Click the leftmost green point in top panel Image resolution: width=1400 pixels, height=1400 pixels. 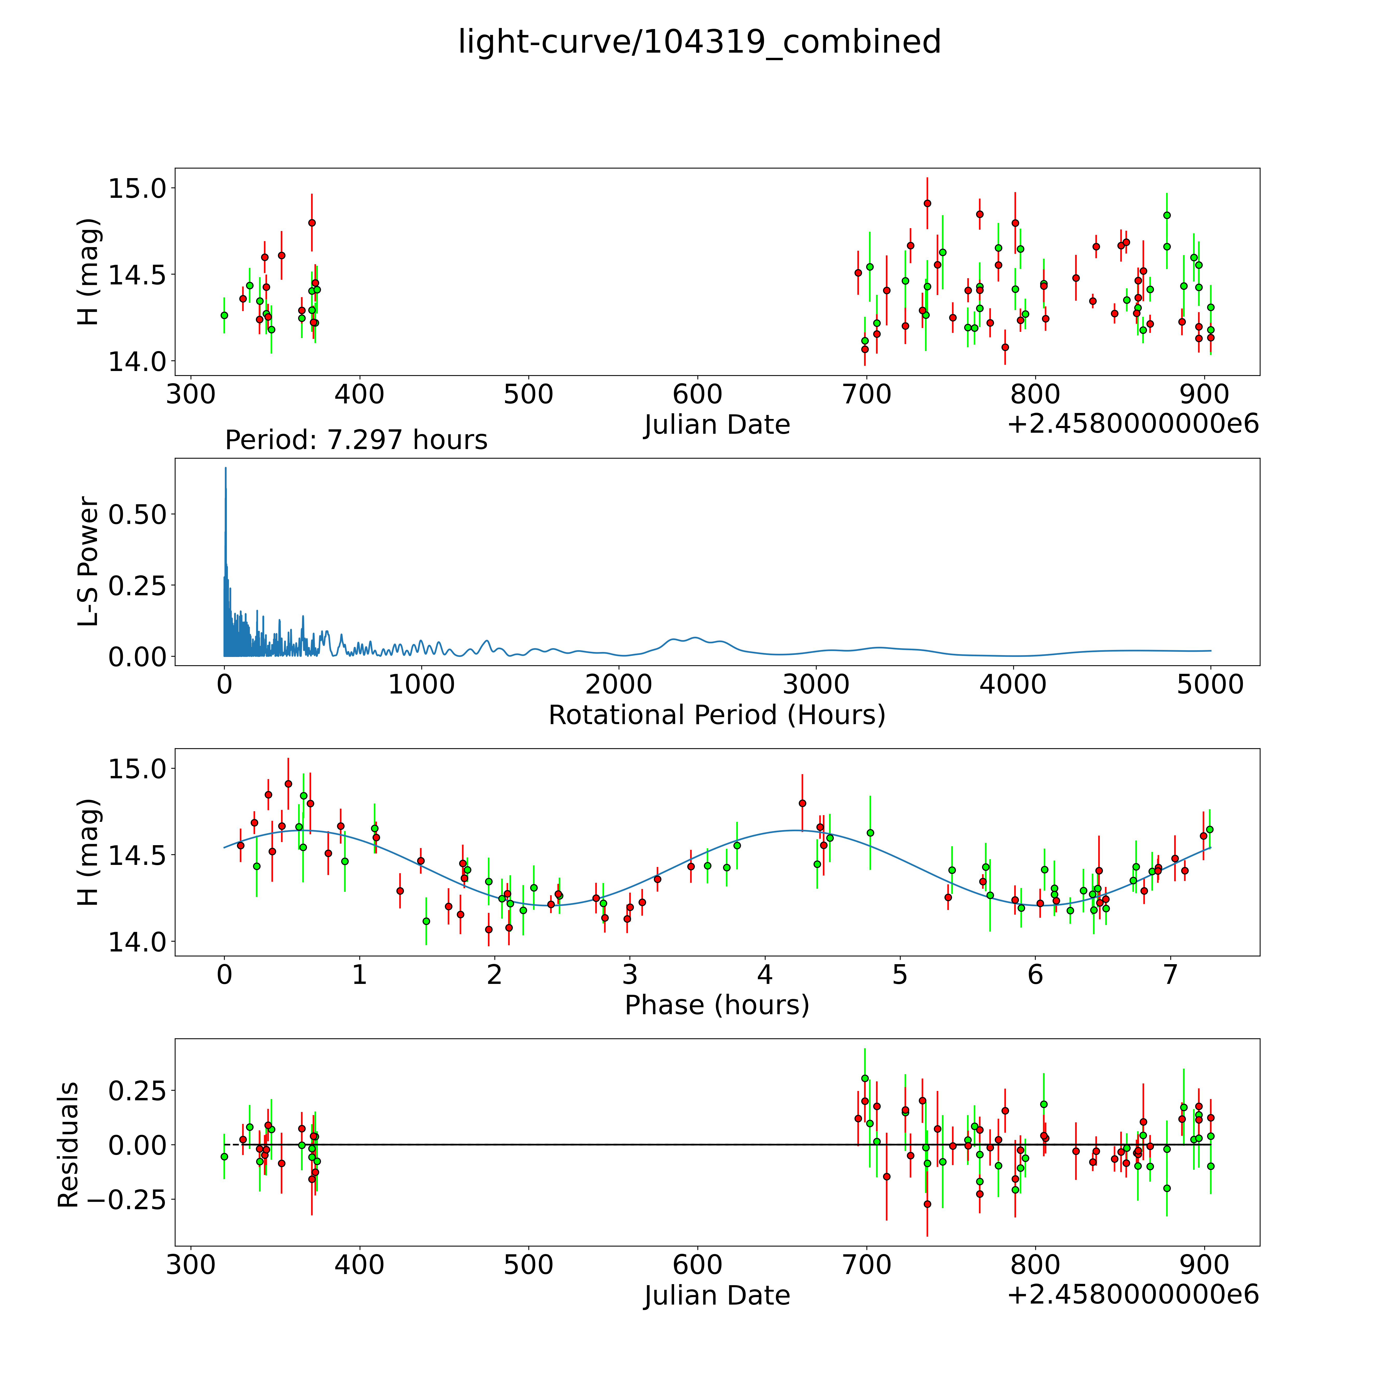224,315
